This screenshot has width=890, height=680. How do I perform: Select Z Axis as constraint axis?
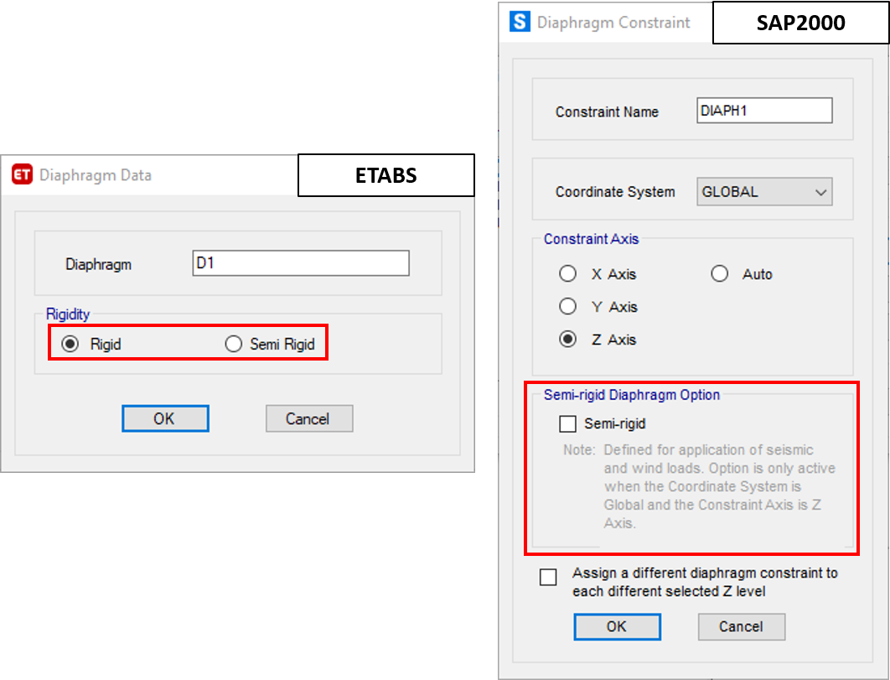(x=568, y=340)
